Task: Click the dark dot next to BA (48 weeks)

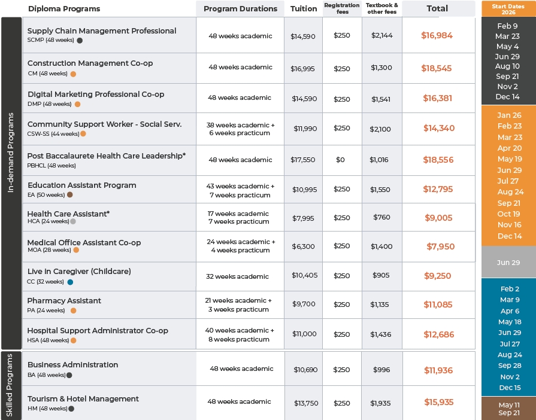Action: [x=69, y=375]
